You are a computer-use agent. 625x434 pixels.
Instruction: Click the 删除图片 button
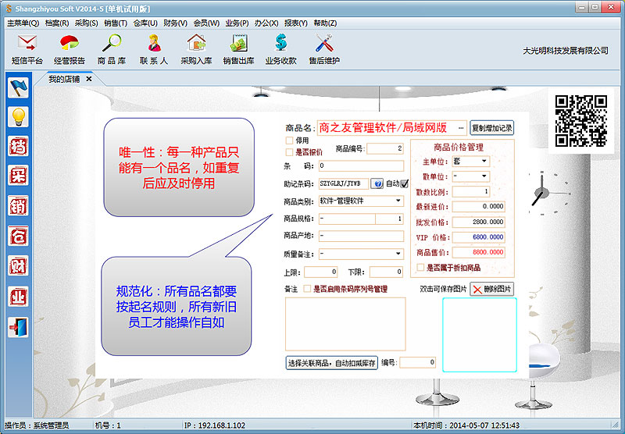coord(492,289)
